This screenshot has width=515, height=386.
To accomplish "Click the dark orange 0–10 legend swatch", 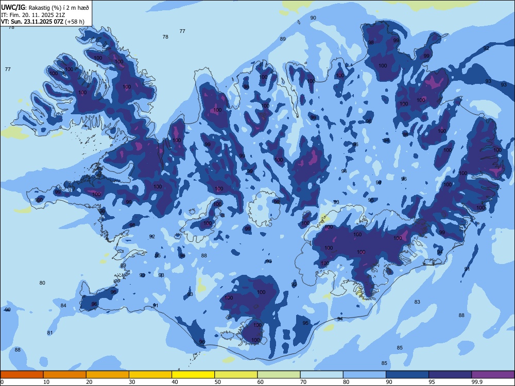I will (x=22, y=375).
